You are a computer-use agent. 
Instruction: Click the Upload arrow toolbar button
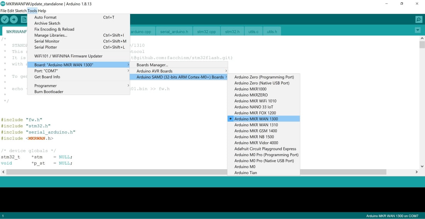coord(14,19)
